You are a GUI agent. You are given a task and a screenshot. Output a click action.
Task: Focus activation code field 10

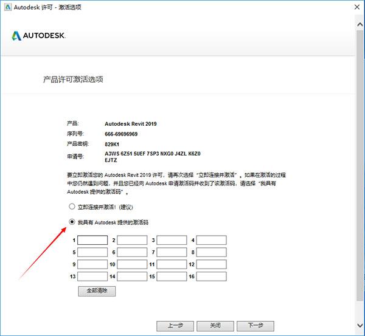(x=132, y=264)
